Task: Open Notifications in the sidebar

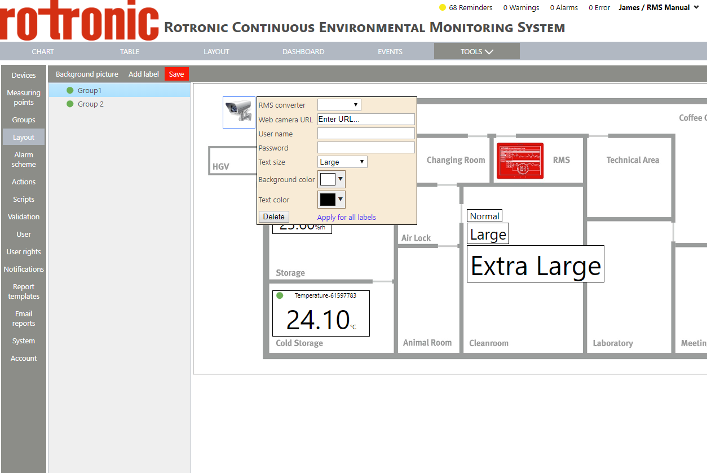Action: (x=24, y=269)
